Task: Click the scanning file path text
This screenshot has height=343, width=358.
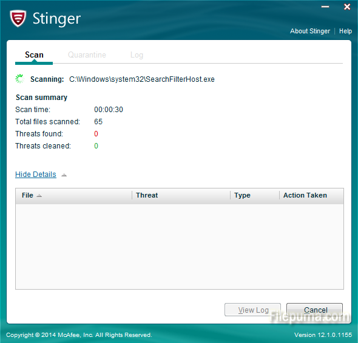Action: [142, 79]
